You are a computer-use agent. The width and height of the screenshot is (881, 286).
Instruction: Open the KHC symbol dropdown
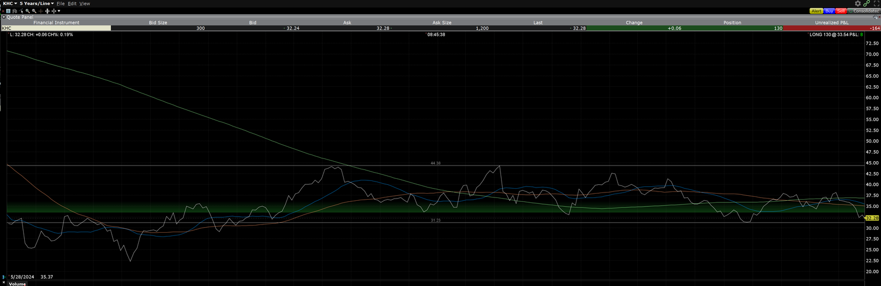click(10, 3)
